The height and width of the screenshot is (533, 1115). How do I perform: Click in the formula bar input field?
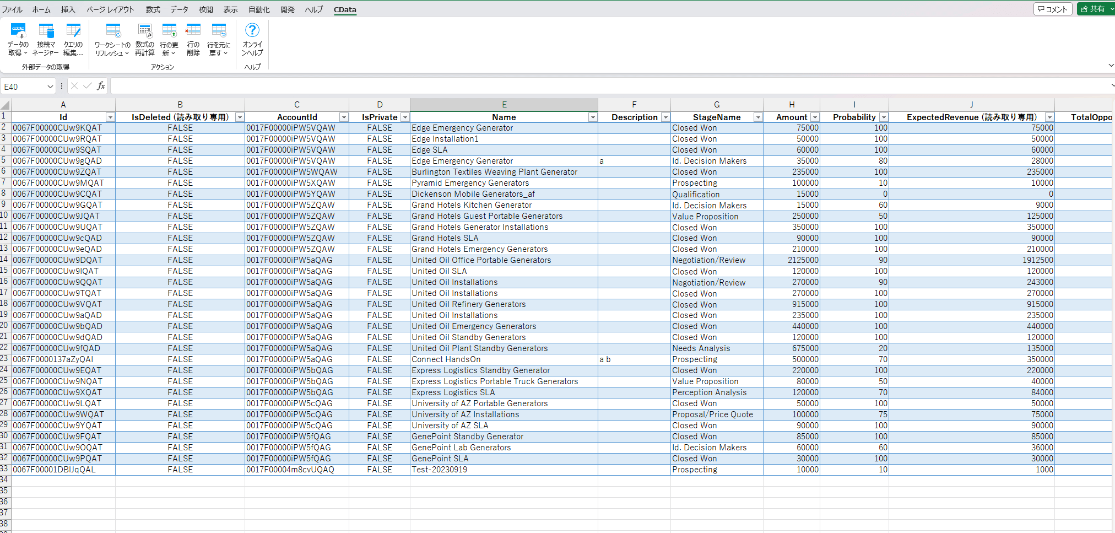click(x=606, y=86)
